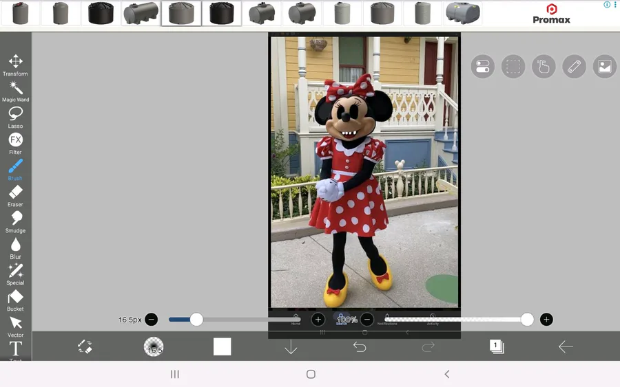Screen dimensions: 620x387
Task: Open the finger touch settings icon
Action: (544, 66)
